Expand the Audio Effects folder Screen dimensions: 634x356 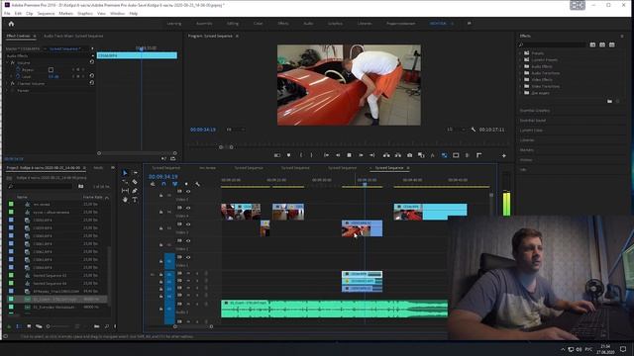pyautogui.click(x=520, y=66)
